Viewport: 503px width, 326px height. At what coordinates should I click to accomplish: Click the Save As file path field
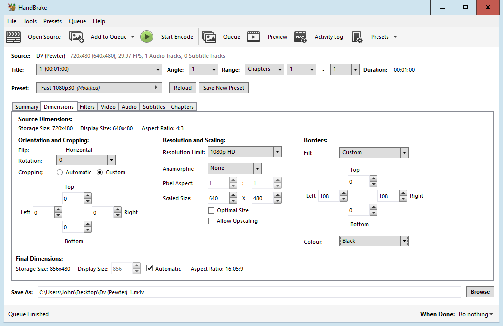click(249, 292)
